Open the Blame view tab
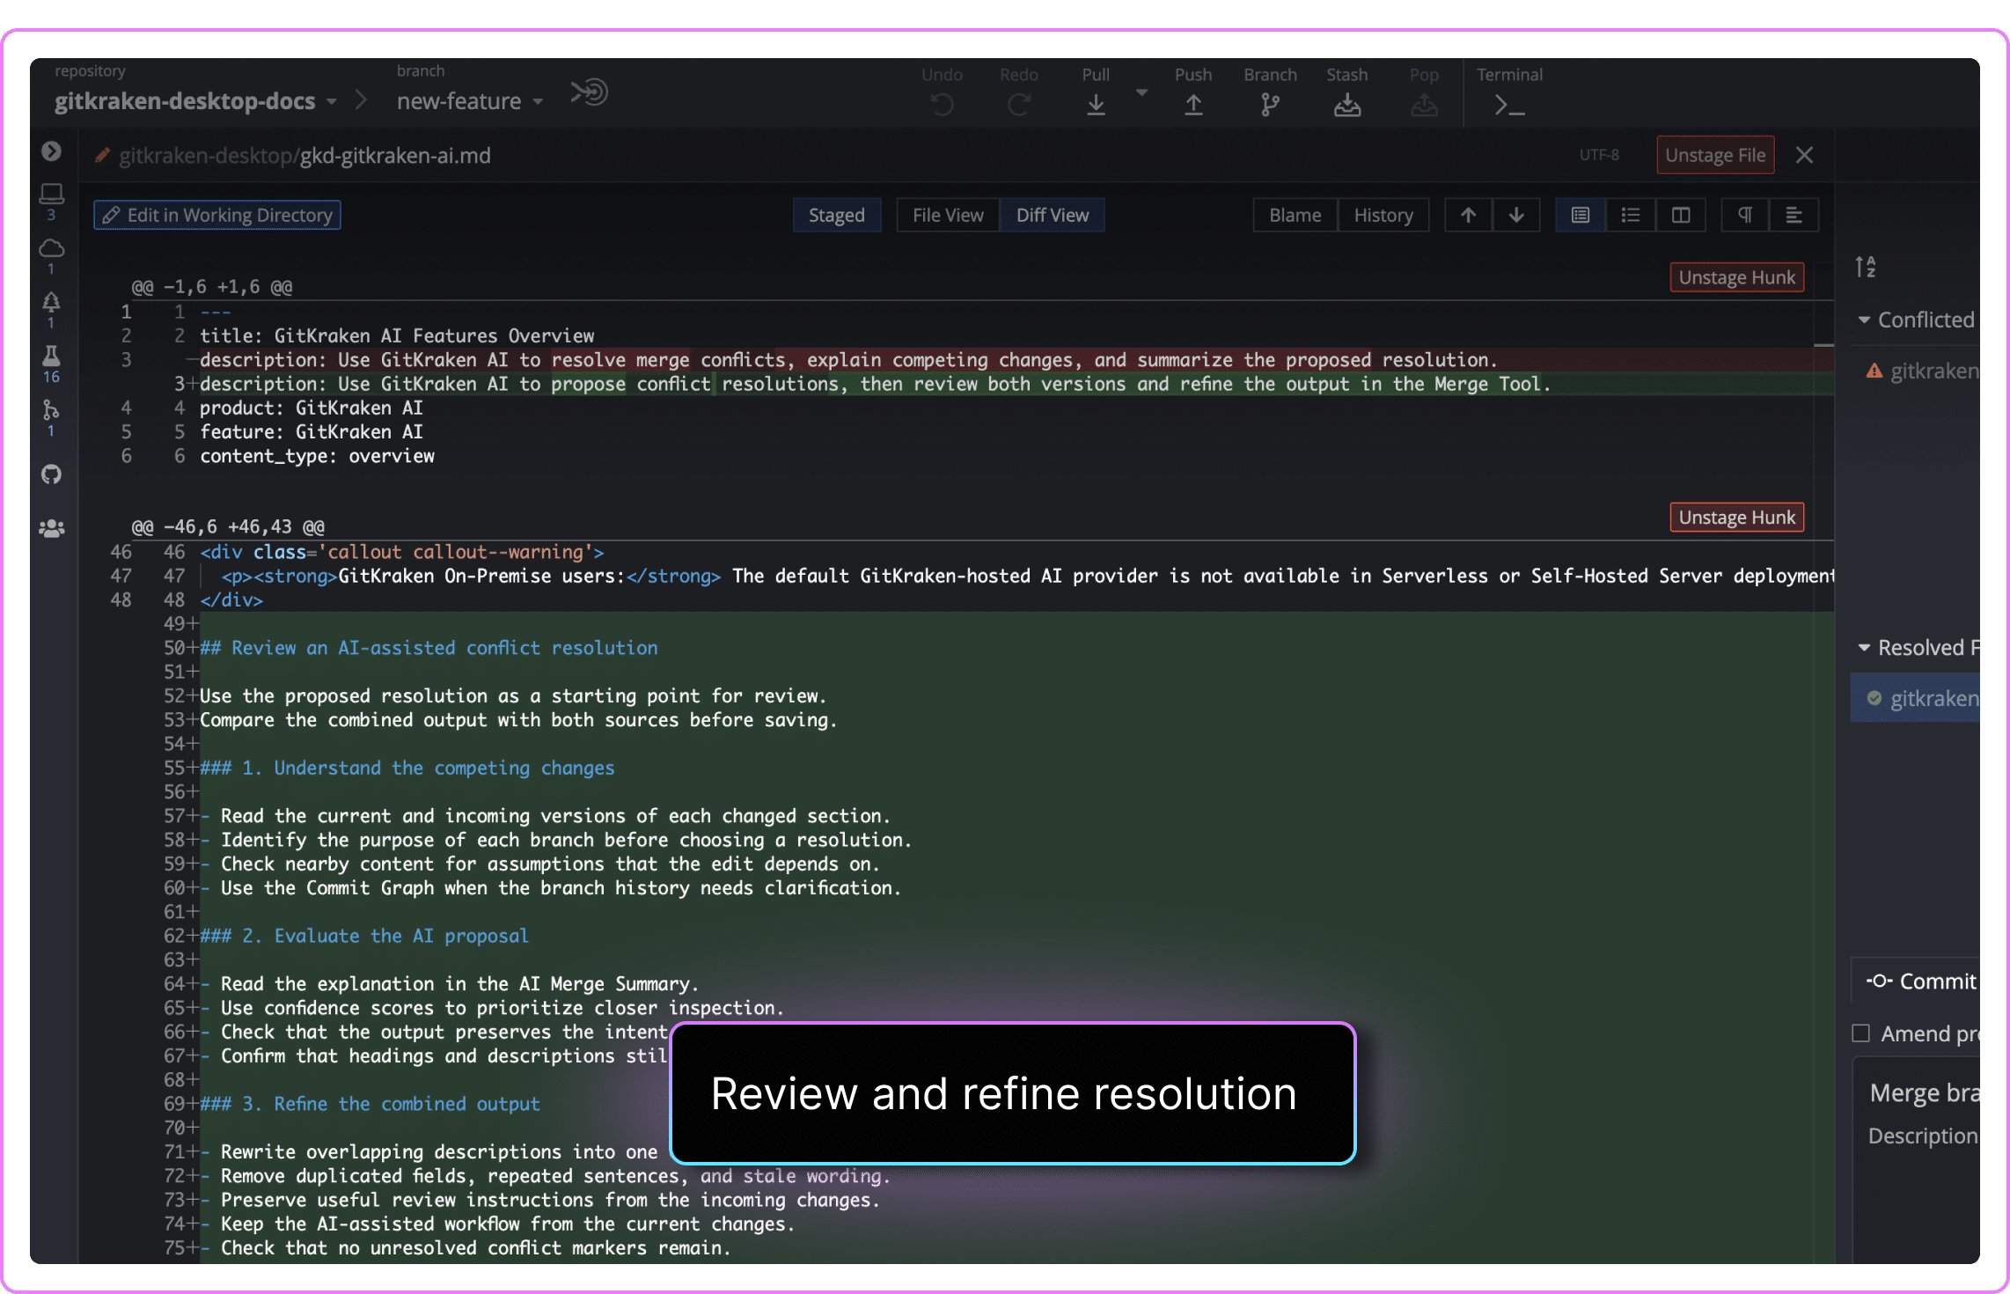 (1295, 215)
